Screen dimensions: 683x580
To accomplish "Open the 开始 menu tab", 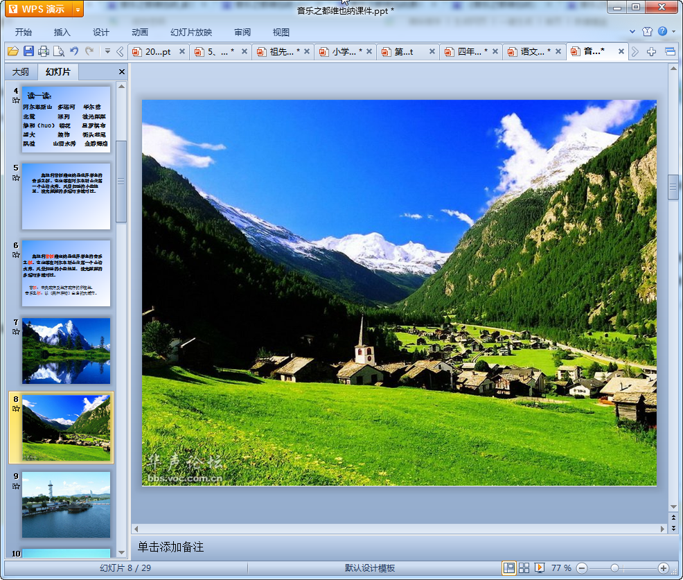I will click(24, 33).
